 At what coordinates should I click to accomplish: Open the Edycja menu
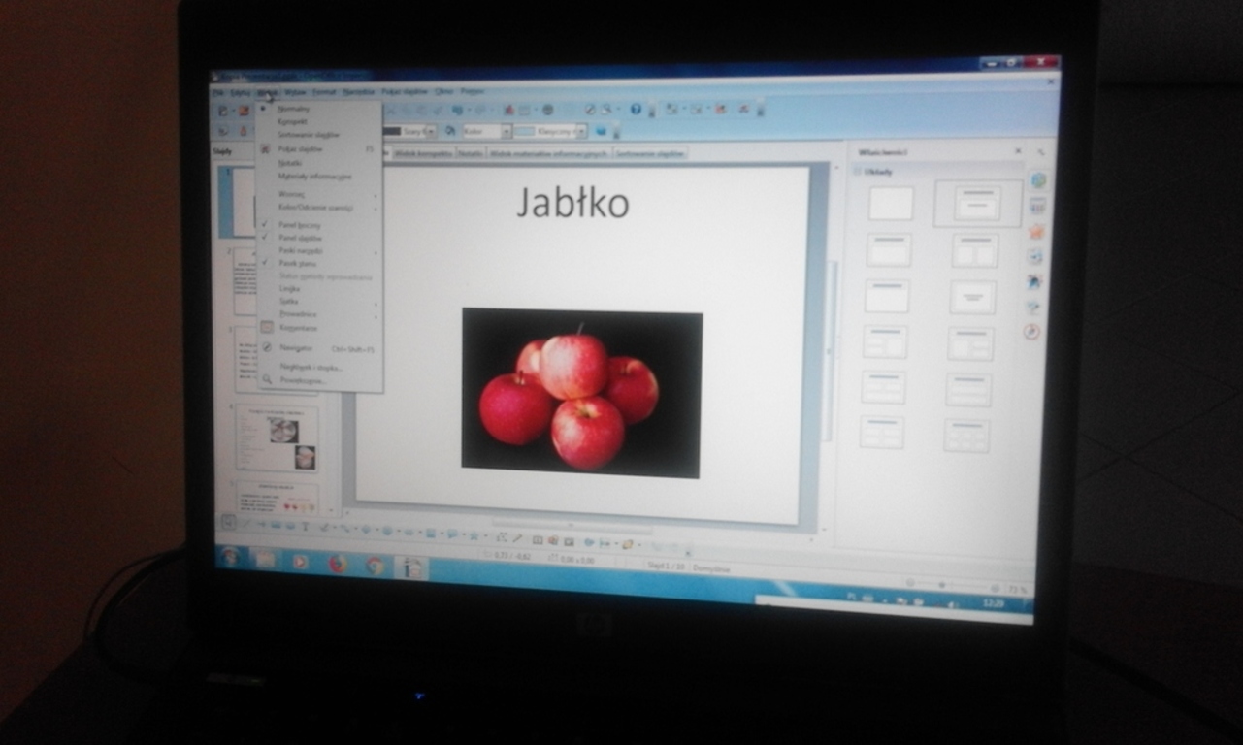pyautogui.click(x=241, y=92)
